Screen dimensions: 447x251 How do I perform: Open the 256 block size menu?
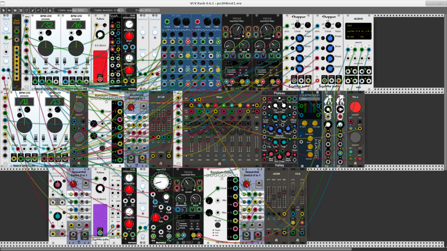coord(364,37)
